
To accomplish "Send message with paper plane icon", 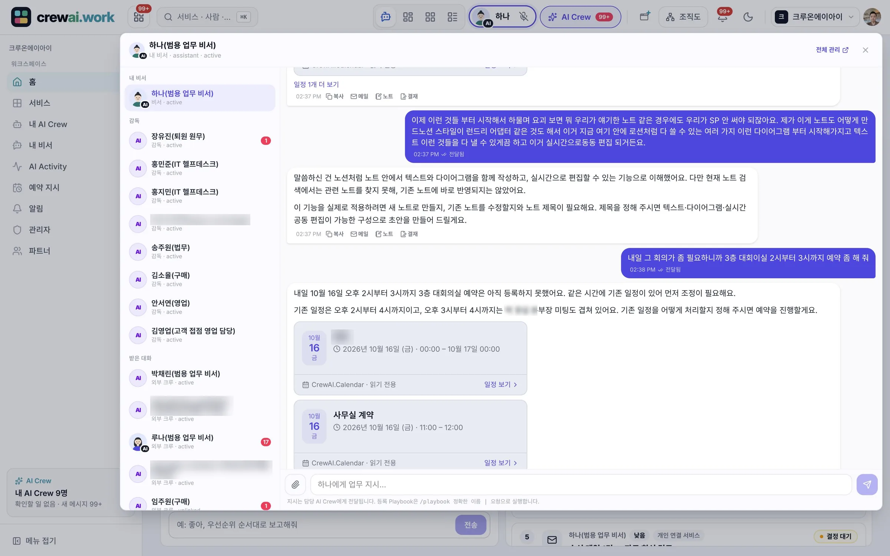I will tap(867, 484).
